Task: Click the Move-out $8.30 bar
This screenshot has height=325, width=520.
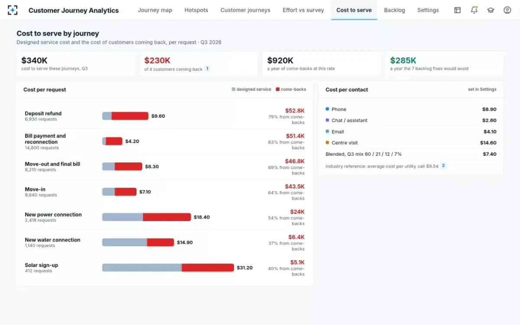Action: pyautogui.click(x=122, y=166)
